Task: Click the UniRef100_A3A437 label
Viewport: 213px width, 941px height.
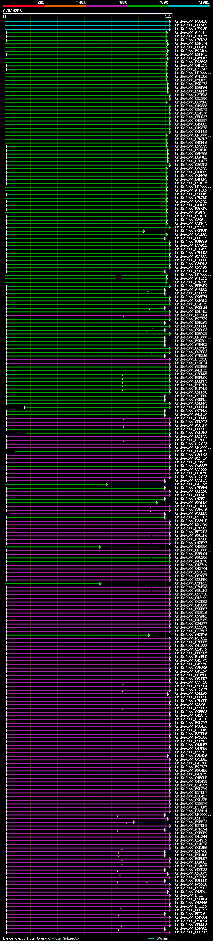Action: (x=191, y=161)
